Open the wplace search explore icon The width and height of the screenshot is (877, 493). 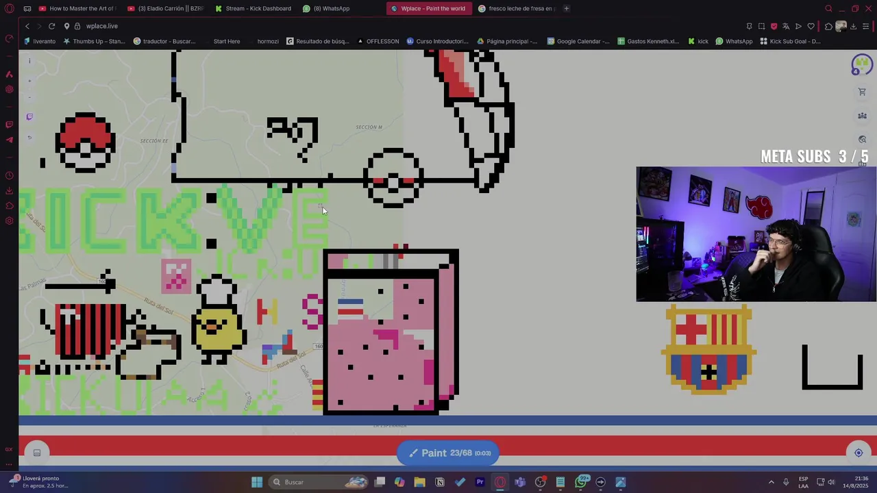[862, 140]
